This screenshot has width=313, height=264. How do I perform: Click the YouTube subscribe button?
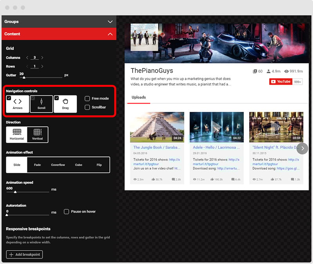281,82
